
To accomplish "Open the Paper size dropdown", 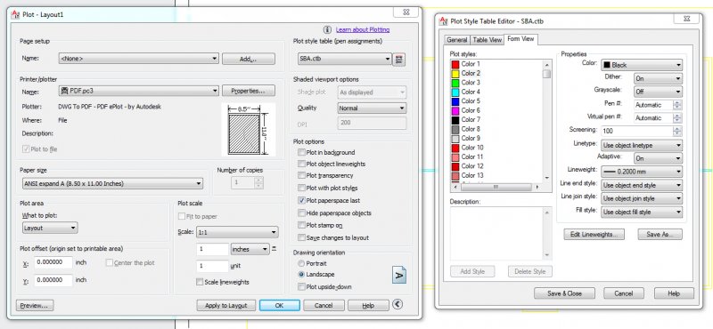I will 112,184.
